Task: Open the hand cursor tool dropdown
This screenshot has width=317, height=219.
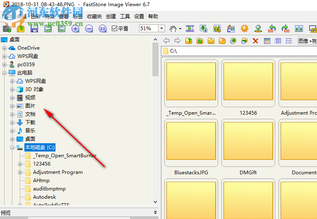Action: tap(180, 29)
